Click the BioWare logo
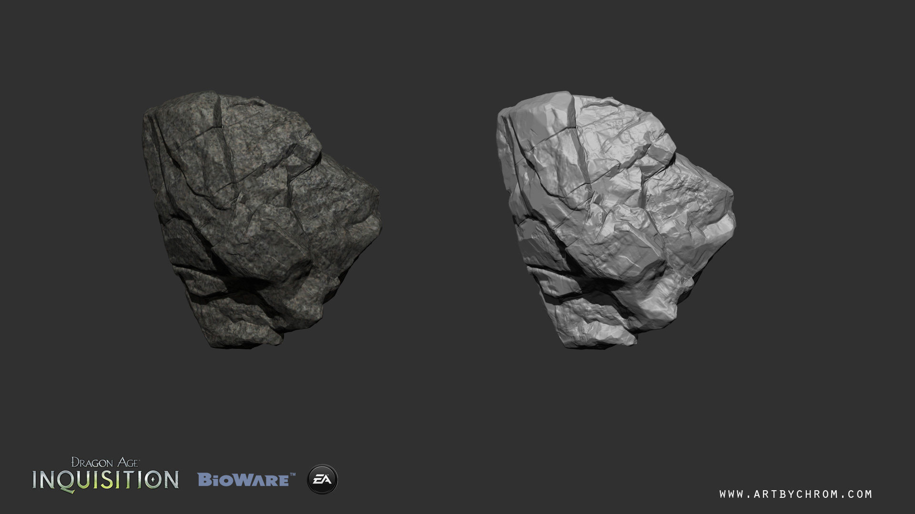 246,480
